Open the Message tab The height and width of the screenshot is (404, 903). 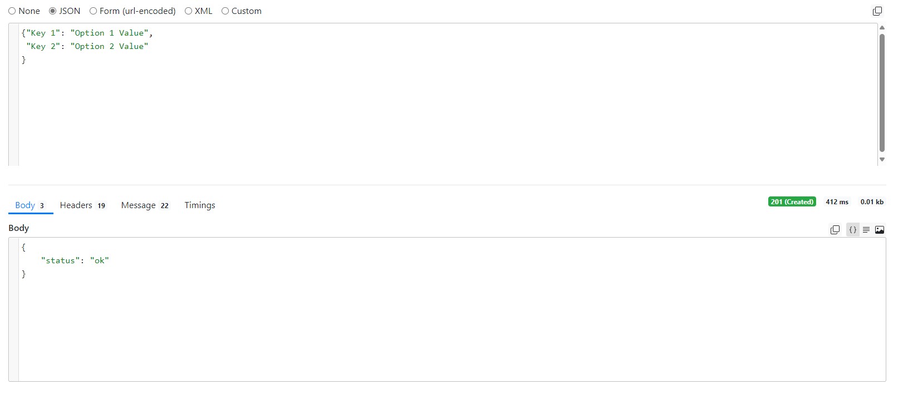(x=145, y=205)
